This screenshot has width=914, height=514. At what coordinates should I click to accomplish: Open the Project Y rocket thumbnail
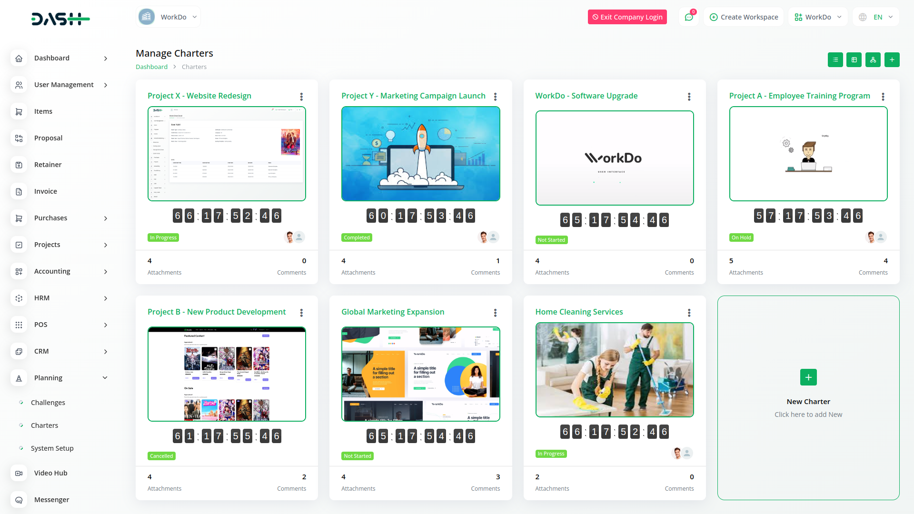420,154
